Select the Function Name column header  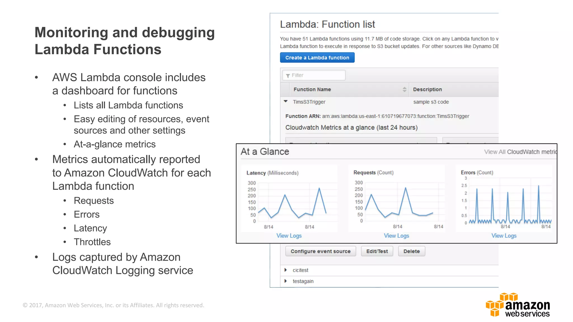pos(349,89)
